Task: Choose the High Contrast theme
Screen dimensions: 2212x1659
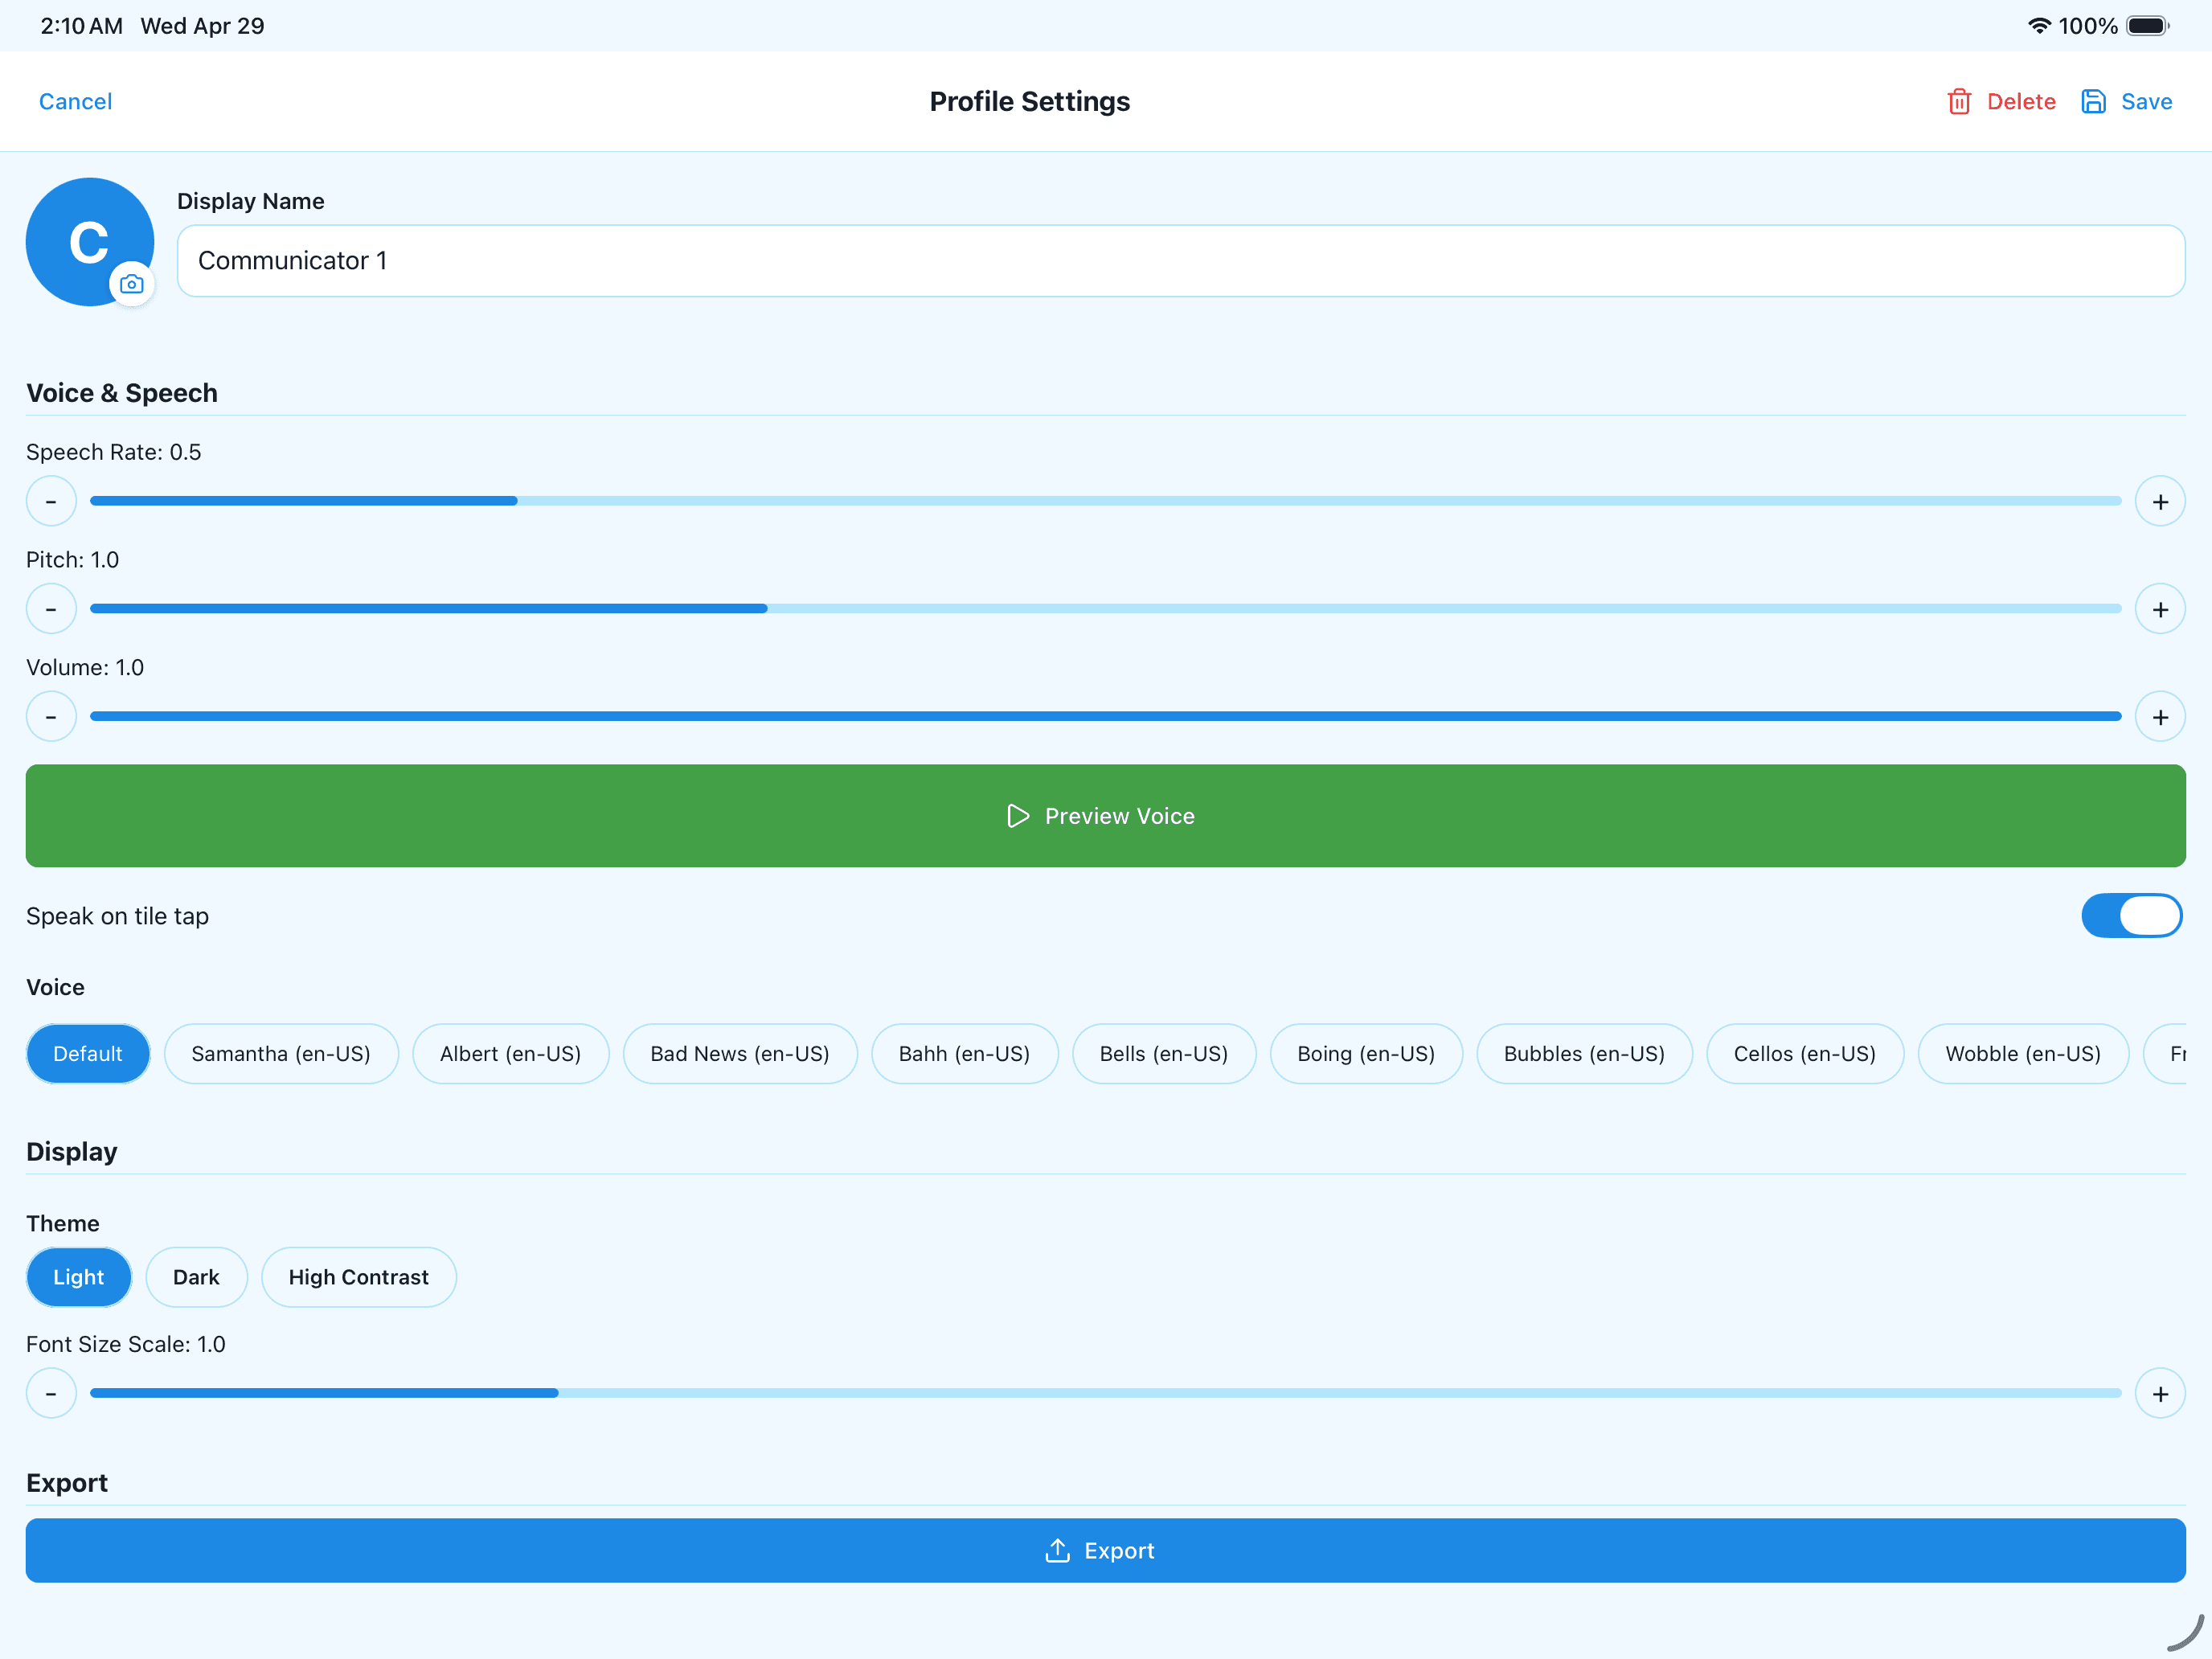Action: [x=358, y=1277]
